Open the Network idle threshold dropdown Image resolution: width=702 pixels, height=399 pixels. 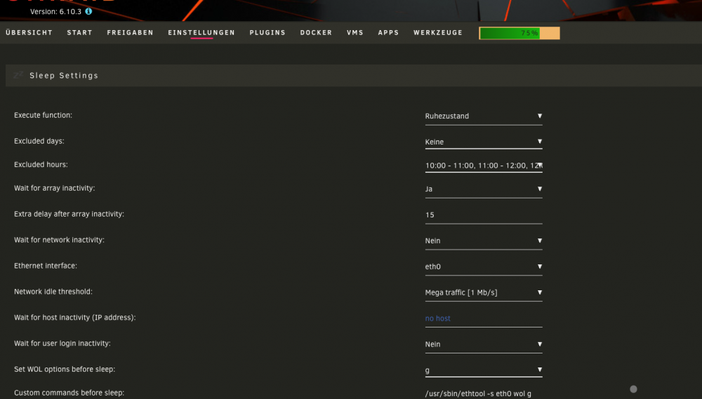(x=484, y=293)
